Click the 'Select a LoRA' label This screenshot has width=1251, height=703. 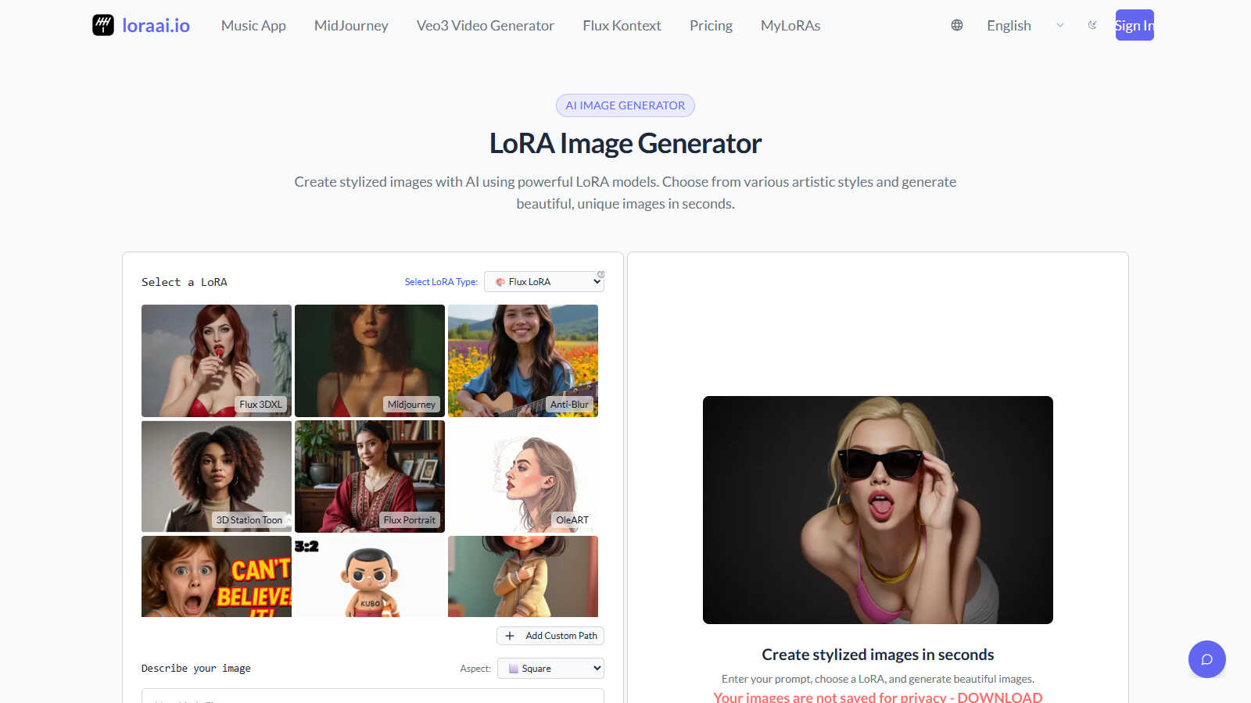click(x=185, y=282)
